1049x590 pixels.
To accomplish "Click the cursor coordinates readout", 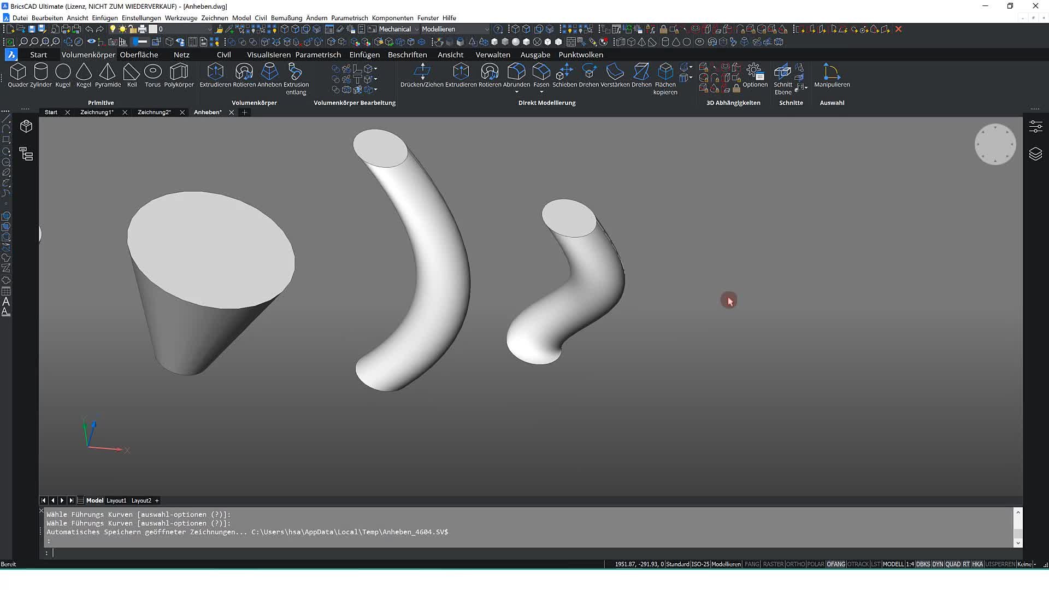I will [639, 564].
